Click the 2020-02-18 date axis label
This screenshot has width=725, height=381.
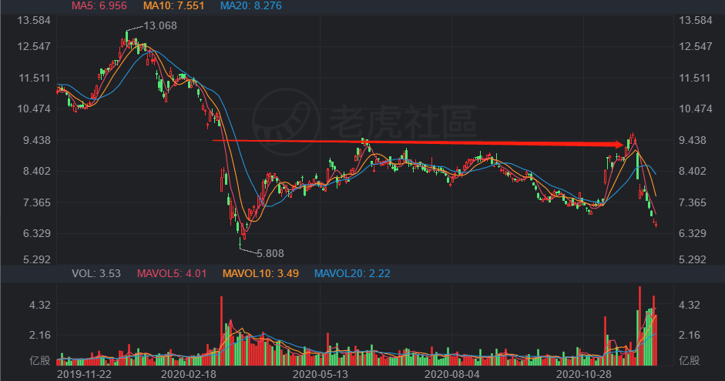(189, 374)
